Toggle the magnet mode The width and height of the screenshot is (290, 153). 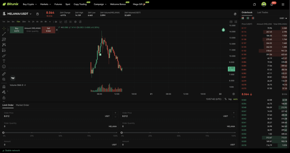pyautogui.click(x=4, y=87)
